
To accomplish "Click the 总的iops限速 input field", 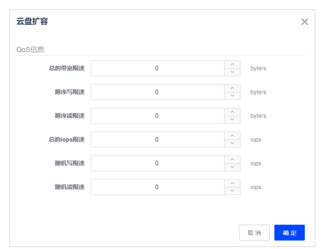I will tap(158, 140).
